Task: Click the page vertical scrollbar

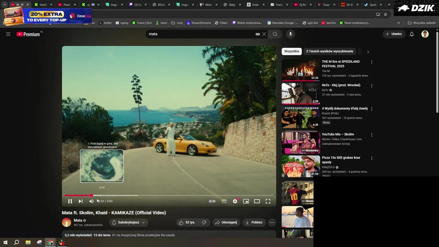Action: click(x=437, y=72)
